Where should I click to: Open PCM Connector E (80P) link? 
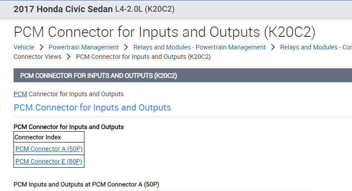[x=49, y=161]
